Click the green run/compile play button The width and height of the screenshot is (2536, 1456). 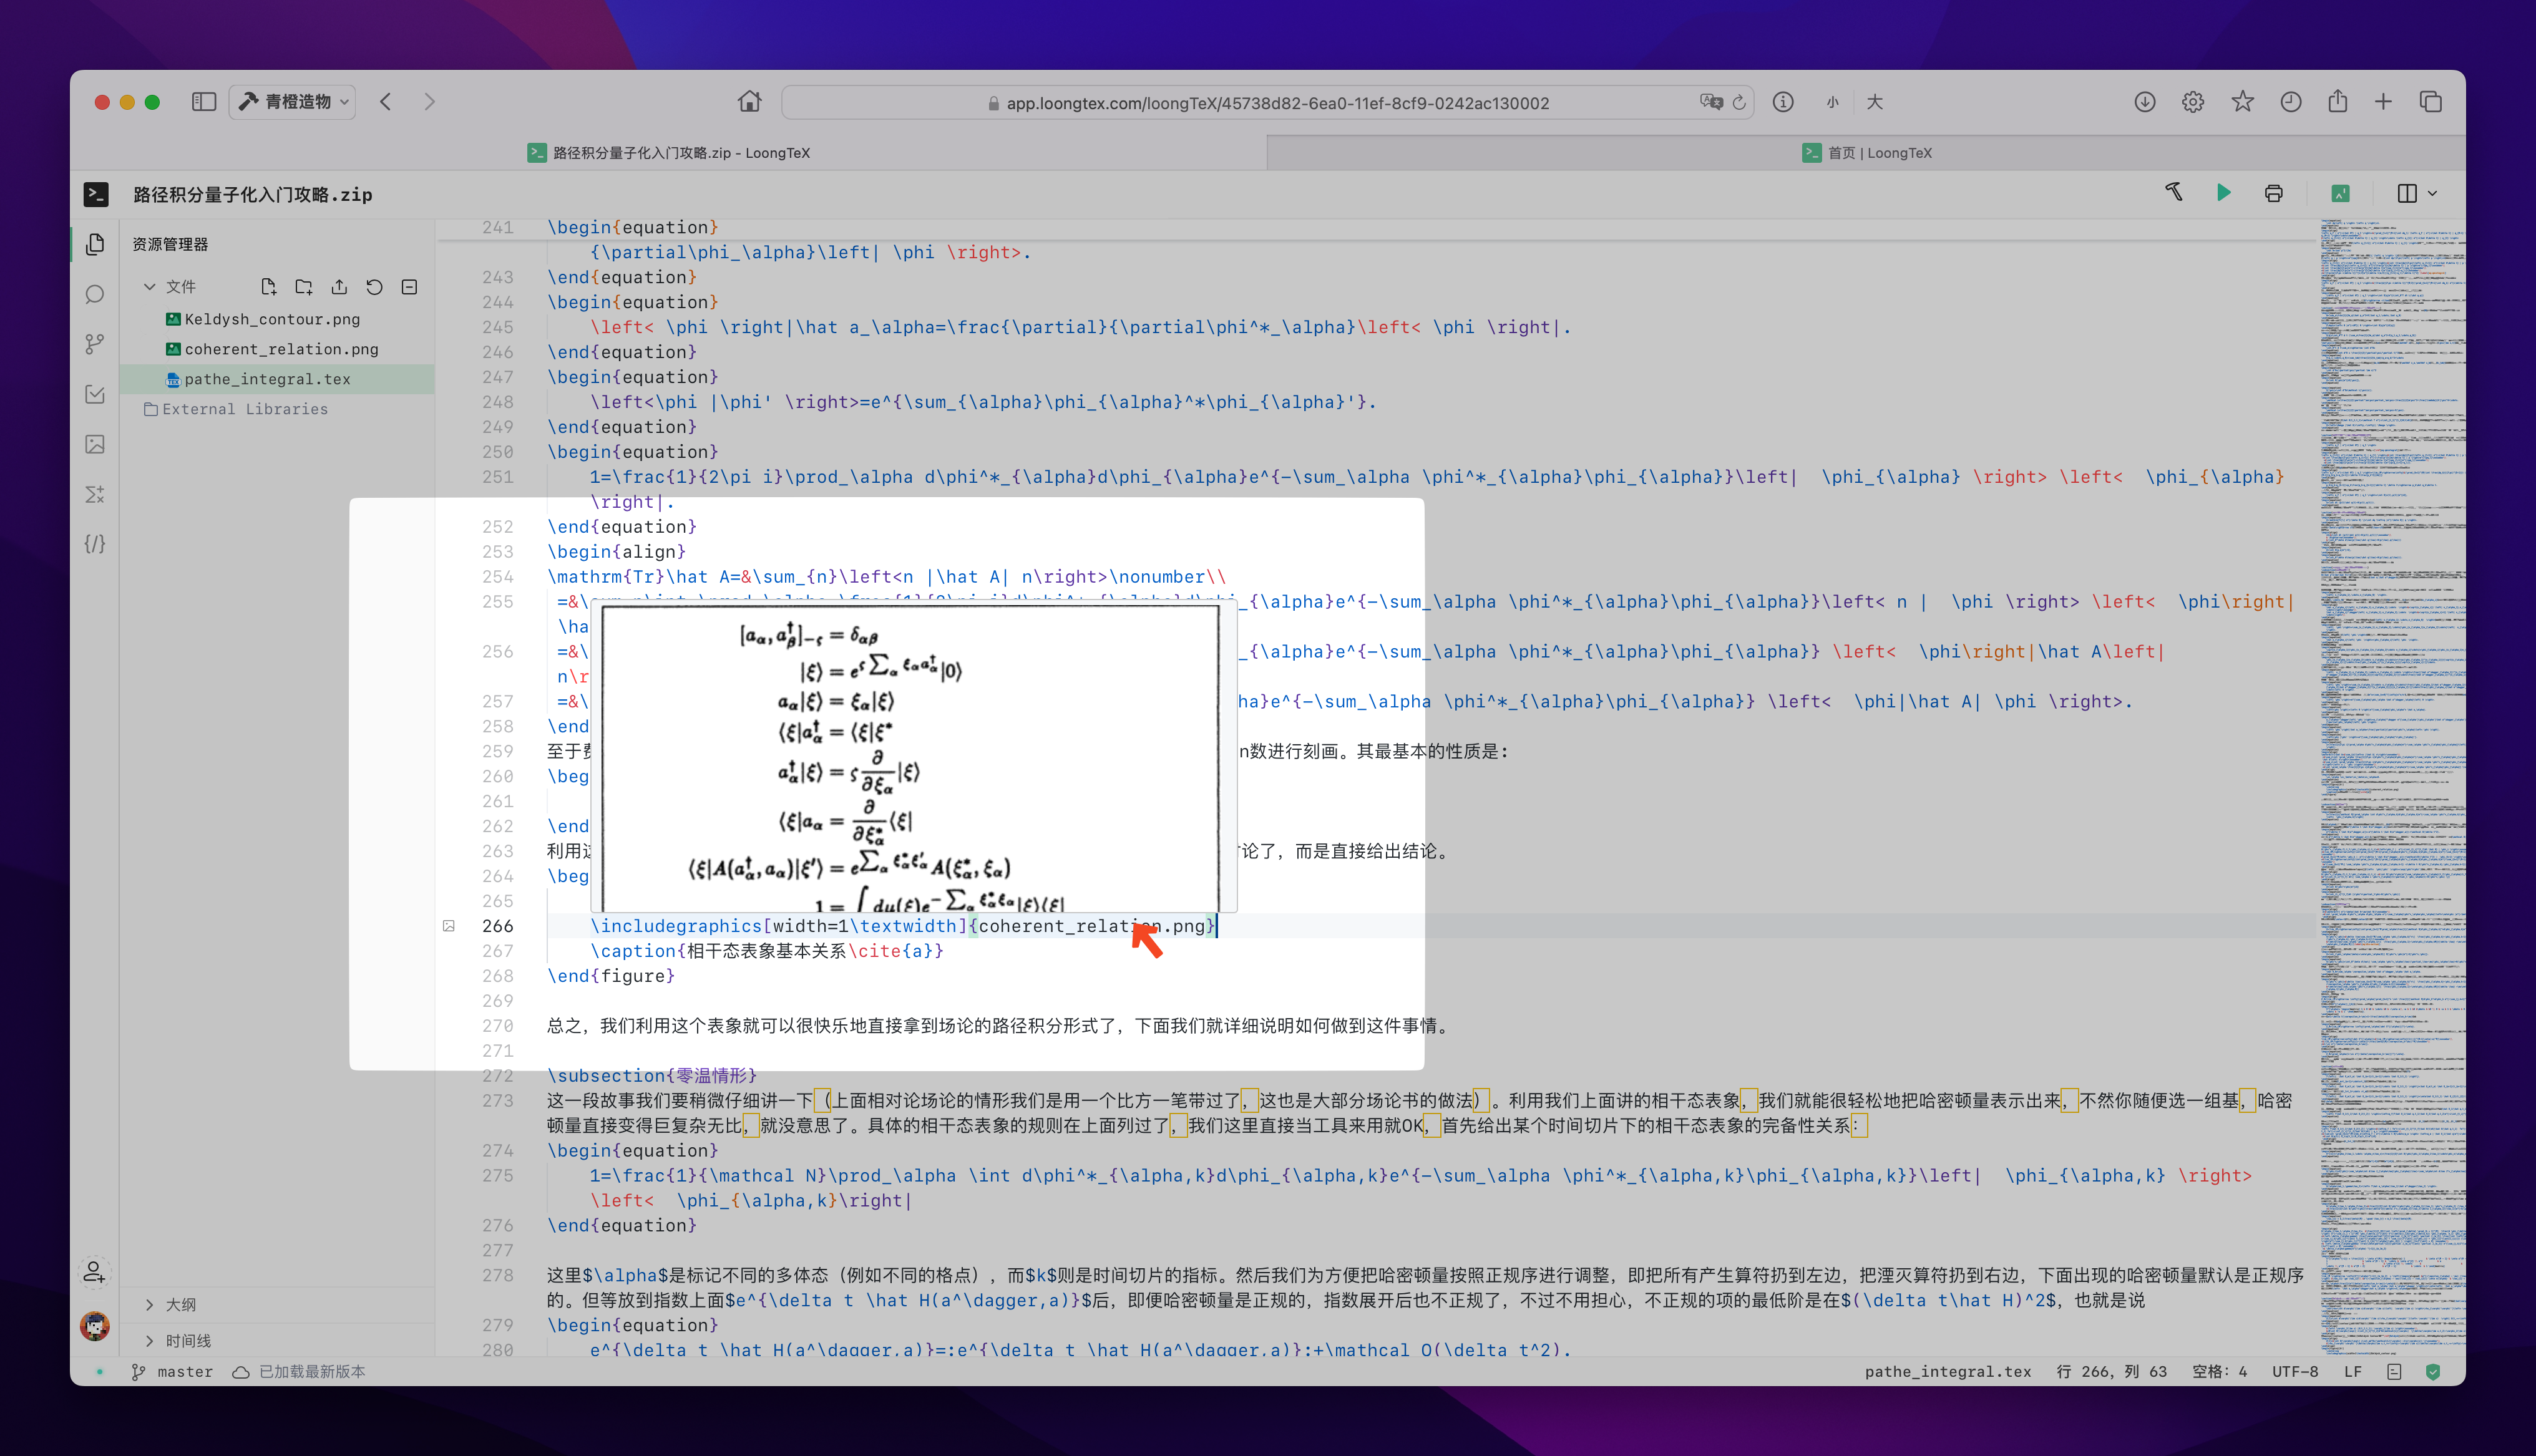(x=2223, y=193)
